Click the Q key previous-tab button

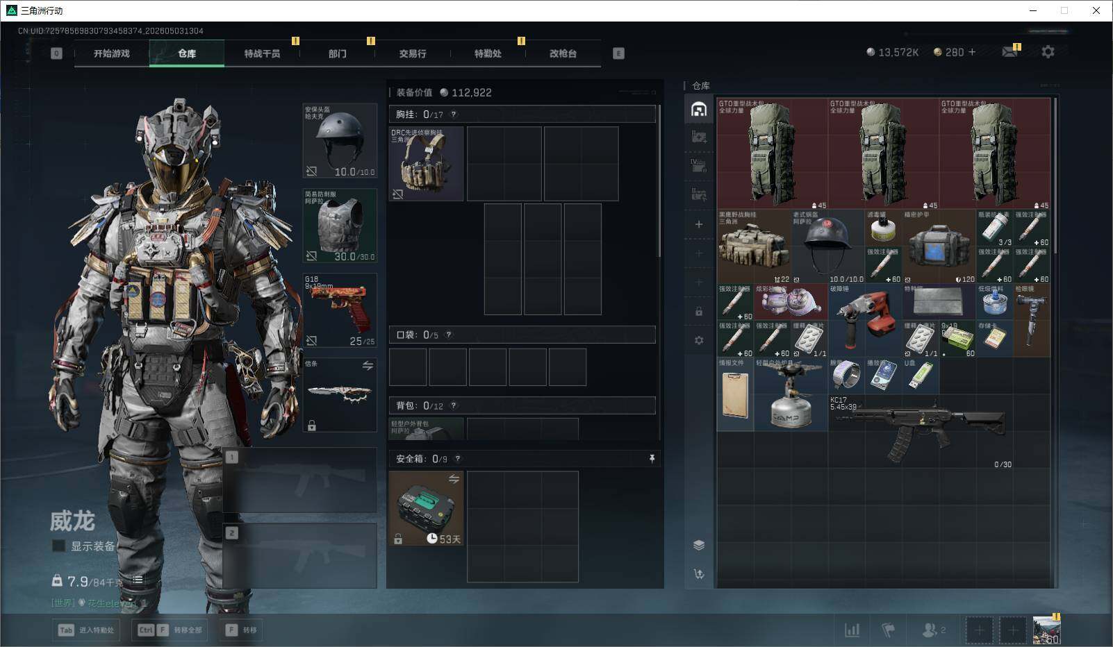coord(57,53)
